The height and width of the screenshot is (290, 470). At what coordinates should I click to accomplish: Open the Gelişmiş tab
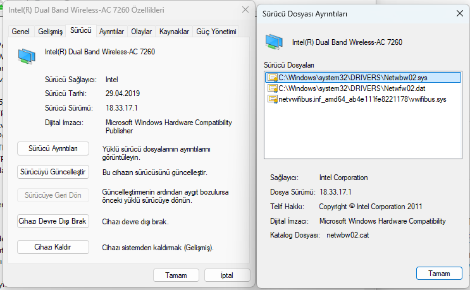tap(50, 32)
